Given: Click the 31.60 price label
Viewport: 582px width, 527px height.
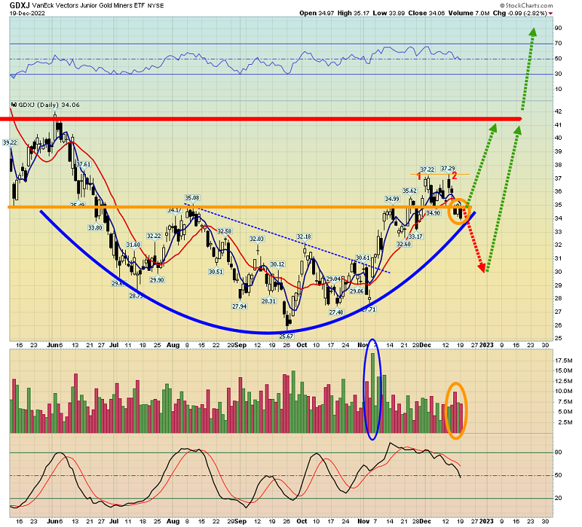Looking at the screenshot, I should pyautogui.click(x=133, y=245).
